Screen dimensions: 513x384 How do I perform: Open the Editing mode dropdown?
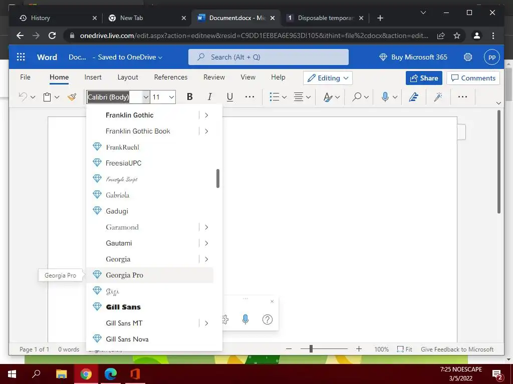tap(328, 78)
